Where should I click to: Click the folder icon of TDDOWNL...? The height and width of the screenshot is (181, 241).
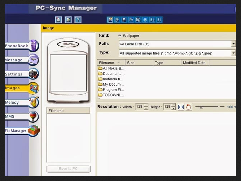click(100, 95)
